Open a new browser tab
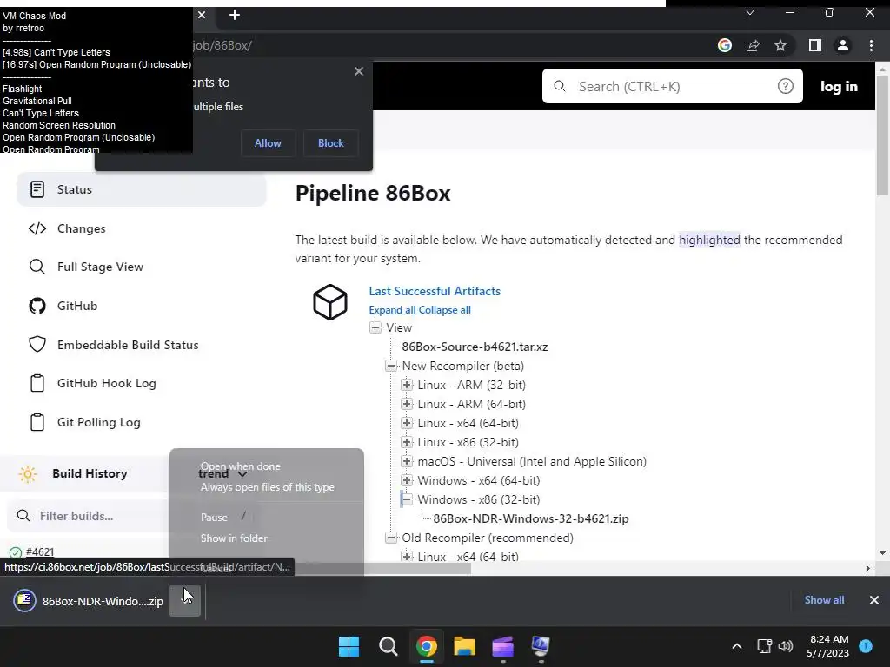The height and width of the screenshot is (667, 890). pyautogui.click(x=235, y=15)
